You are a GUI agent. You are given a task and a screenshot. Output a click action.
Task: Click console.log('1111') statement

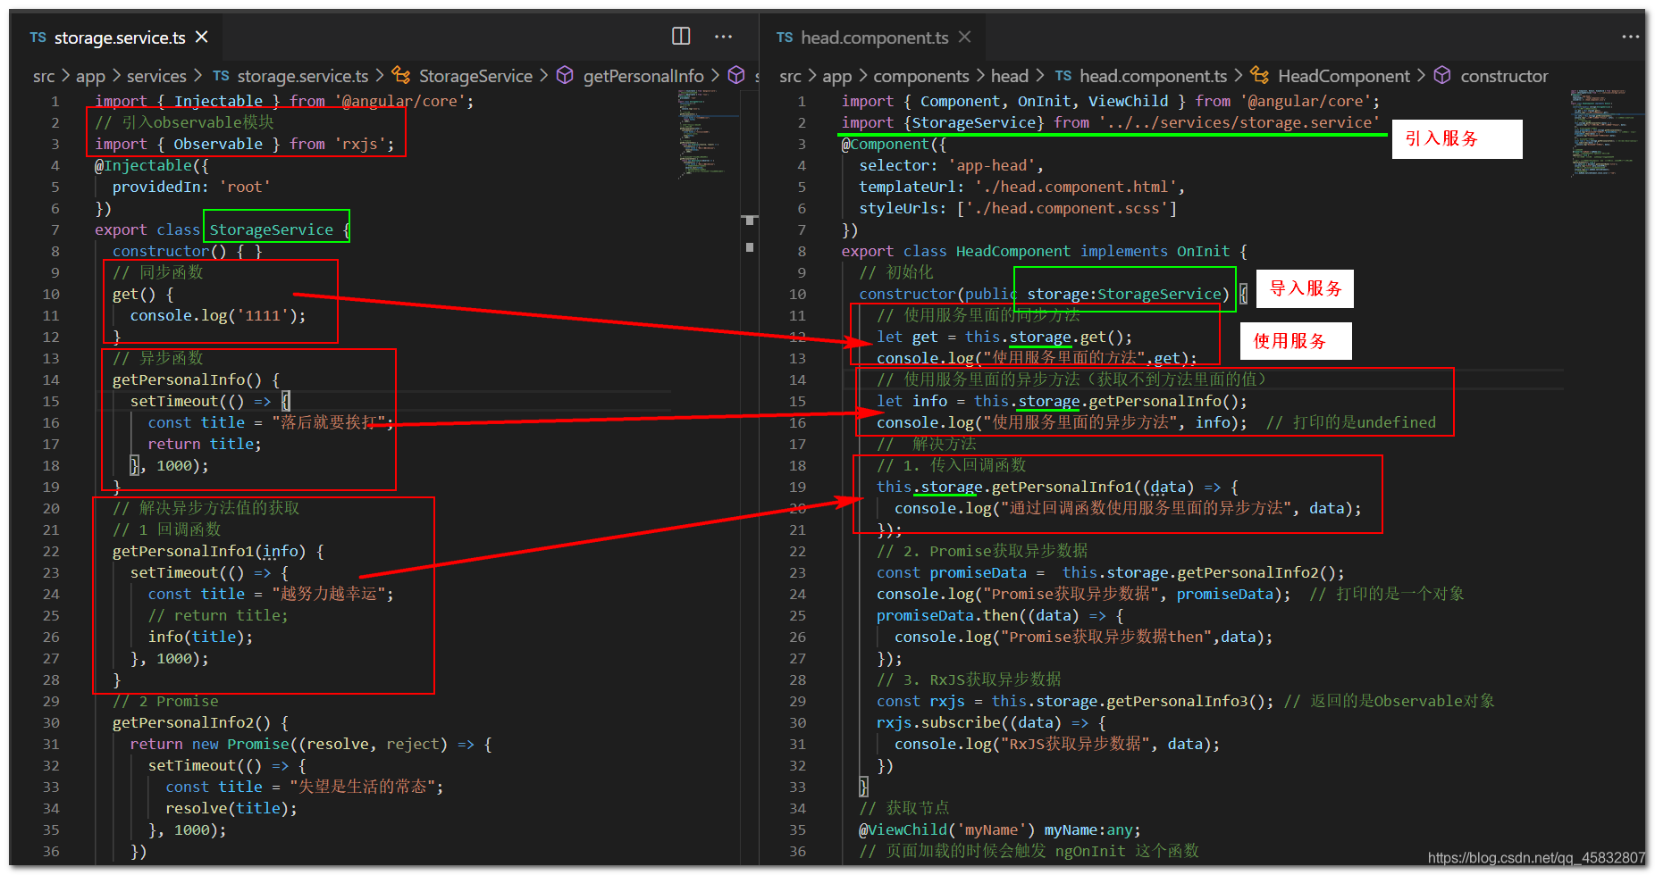click(x=218, y=315)
